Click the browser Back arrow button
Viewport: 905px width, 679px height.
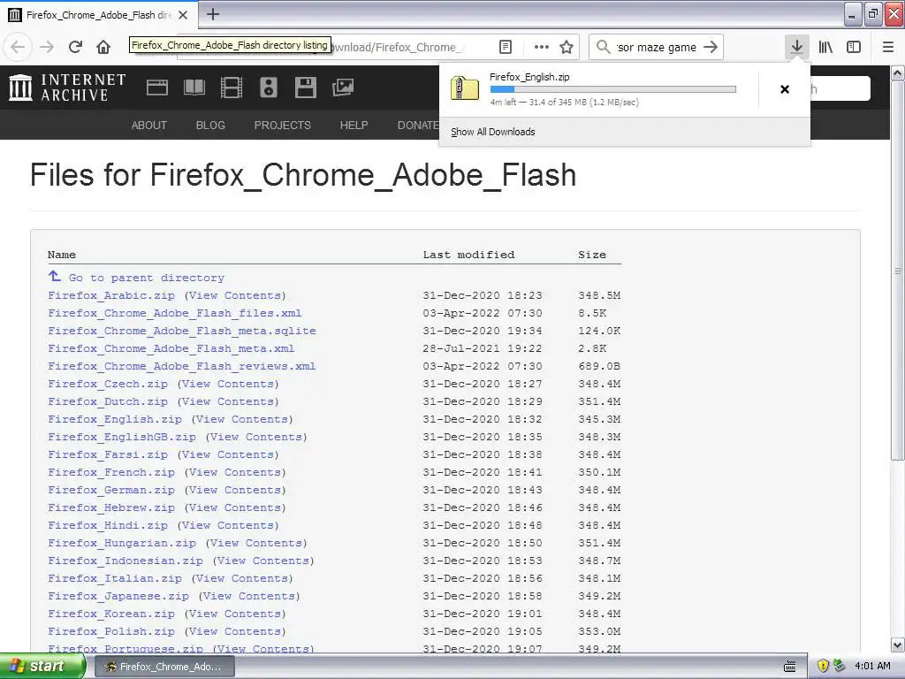[x=18, y=47]
